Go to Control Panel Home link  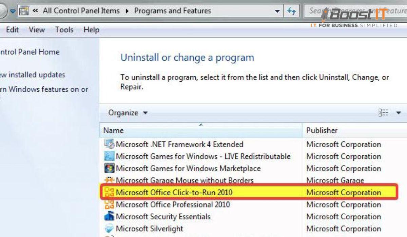coord(29,52)
